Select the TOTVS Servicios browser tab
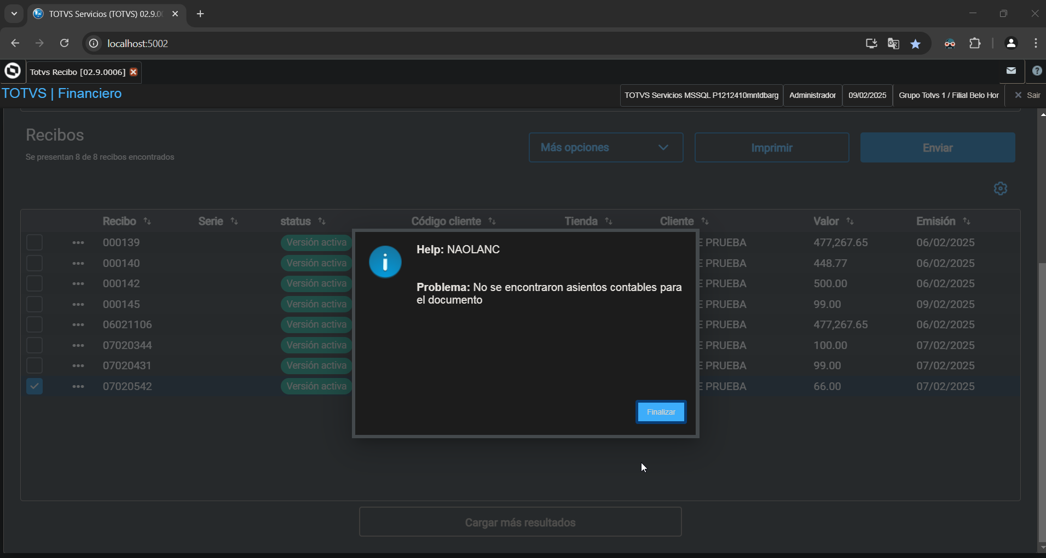1046x558 pixels. pos(106,14)
